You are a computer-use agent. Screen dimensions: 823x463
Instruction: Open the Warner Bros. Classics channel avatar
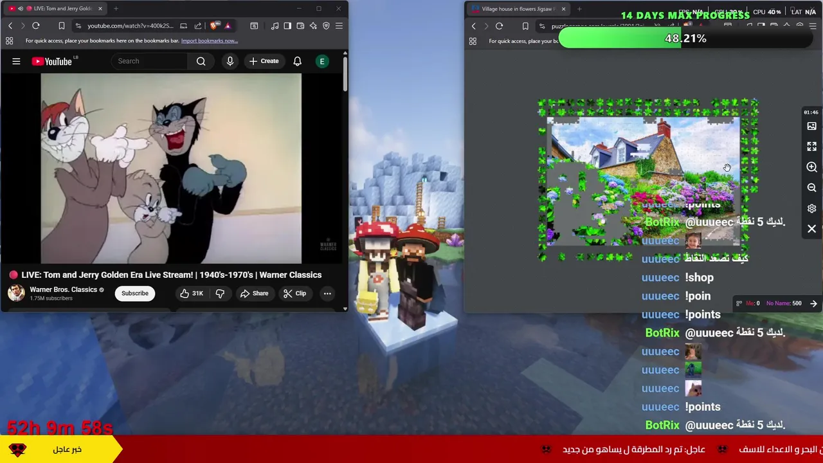click(x=16, y=293)
